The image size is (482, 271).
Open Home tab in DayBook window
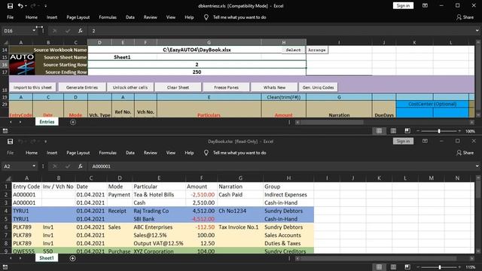(x=32, y=153)
